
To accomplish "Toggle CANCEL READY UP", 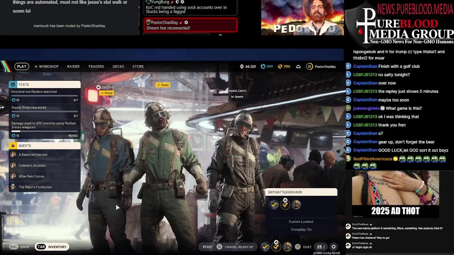I will coord(239,247).
